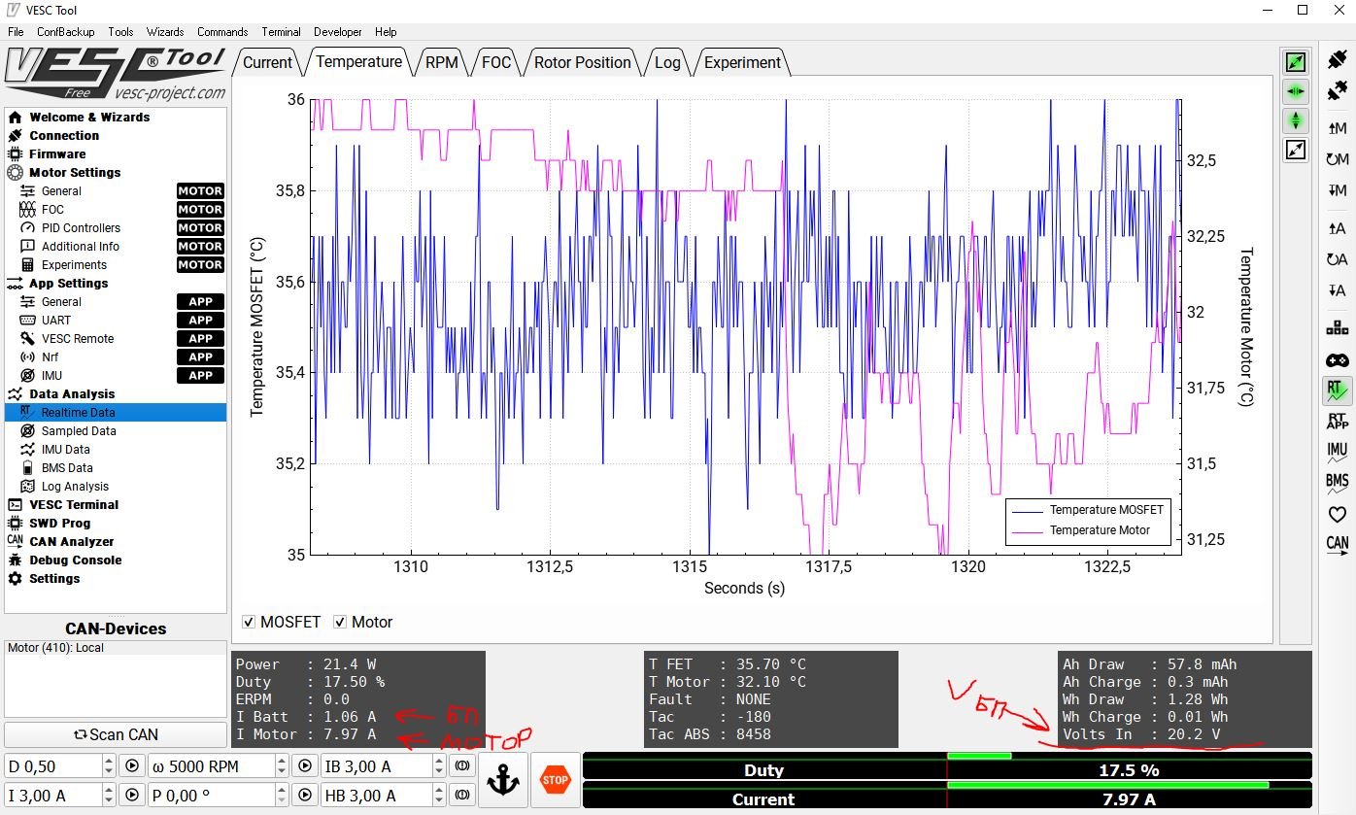Increase the IB brake current spinbox
Viewport: 1356px width, 815px height.
438,762
